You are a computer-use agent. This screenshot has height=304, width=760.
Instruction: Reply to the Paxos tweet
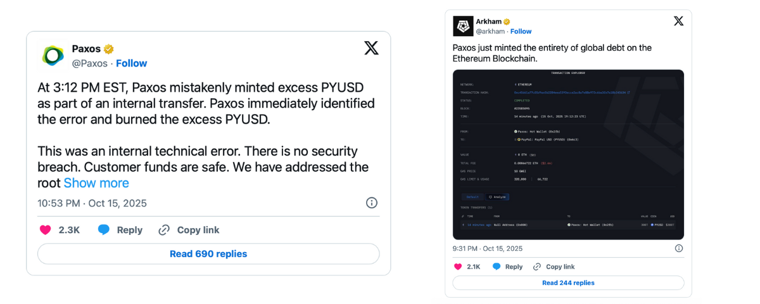120,230
